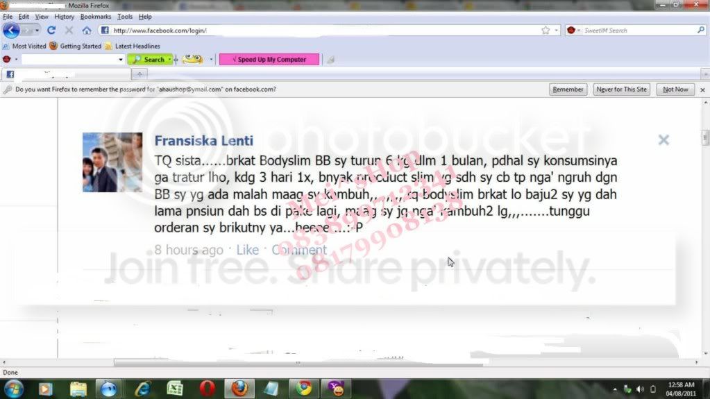The width and height of the screenshot is (710, 399).
Task: Expand the emoticon dropdown arrow
Action: (211, 59)
